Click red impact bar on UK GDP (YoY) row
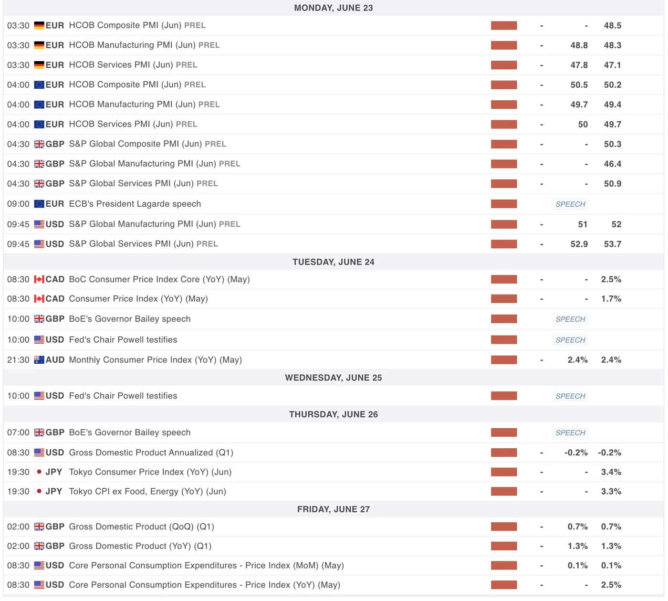The image size is (668, 601). [504, 546]
